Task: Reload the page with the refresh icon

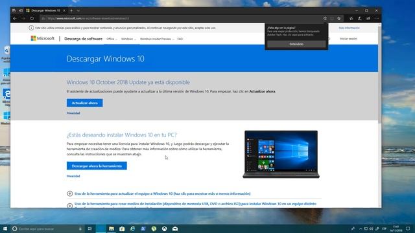Action: tap(32, 19)
